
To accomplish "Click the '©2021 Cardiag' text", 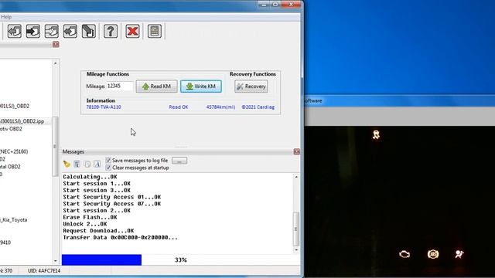I will point(258,107).
